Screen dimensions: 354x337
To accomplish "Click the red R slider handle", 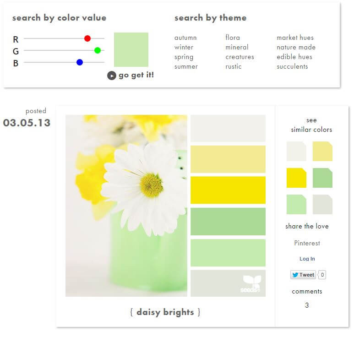I will [x=87, y=38].
